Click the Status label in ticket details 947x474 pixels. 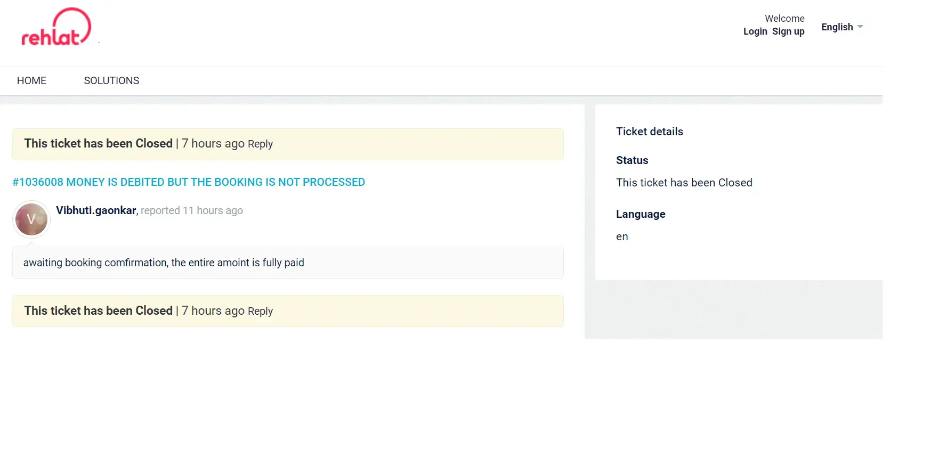pos(632,160)
